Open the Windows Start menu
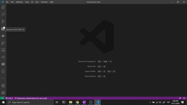187x105 pixels. [x=3, y=102]
